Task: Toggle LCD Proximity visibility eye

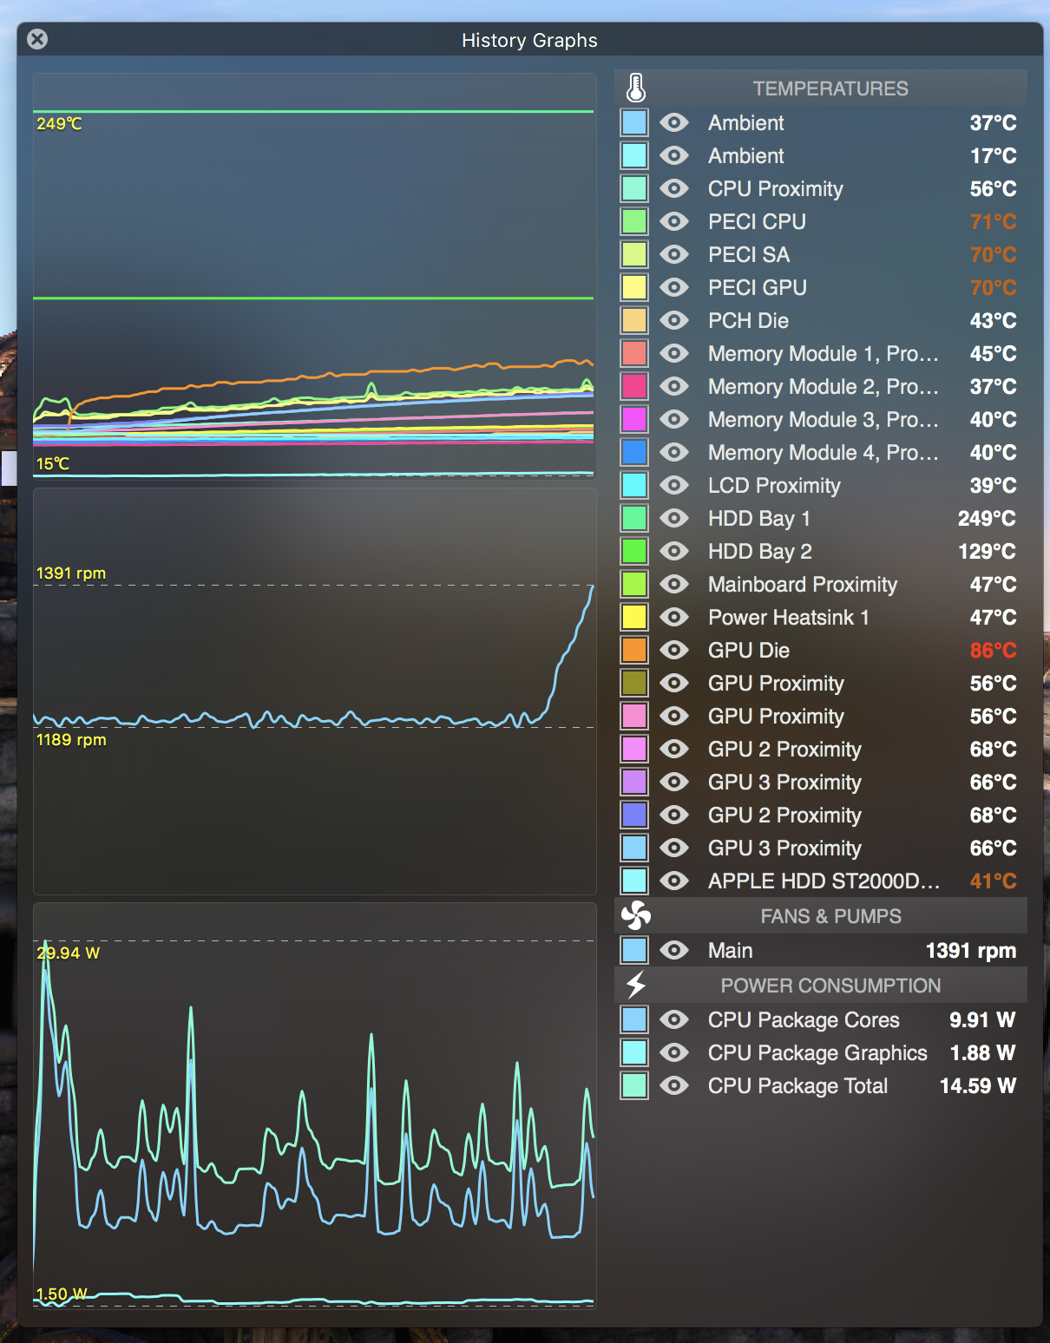Action: (x=674, y=485)
